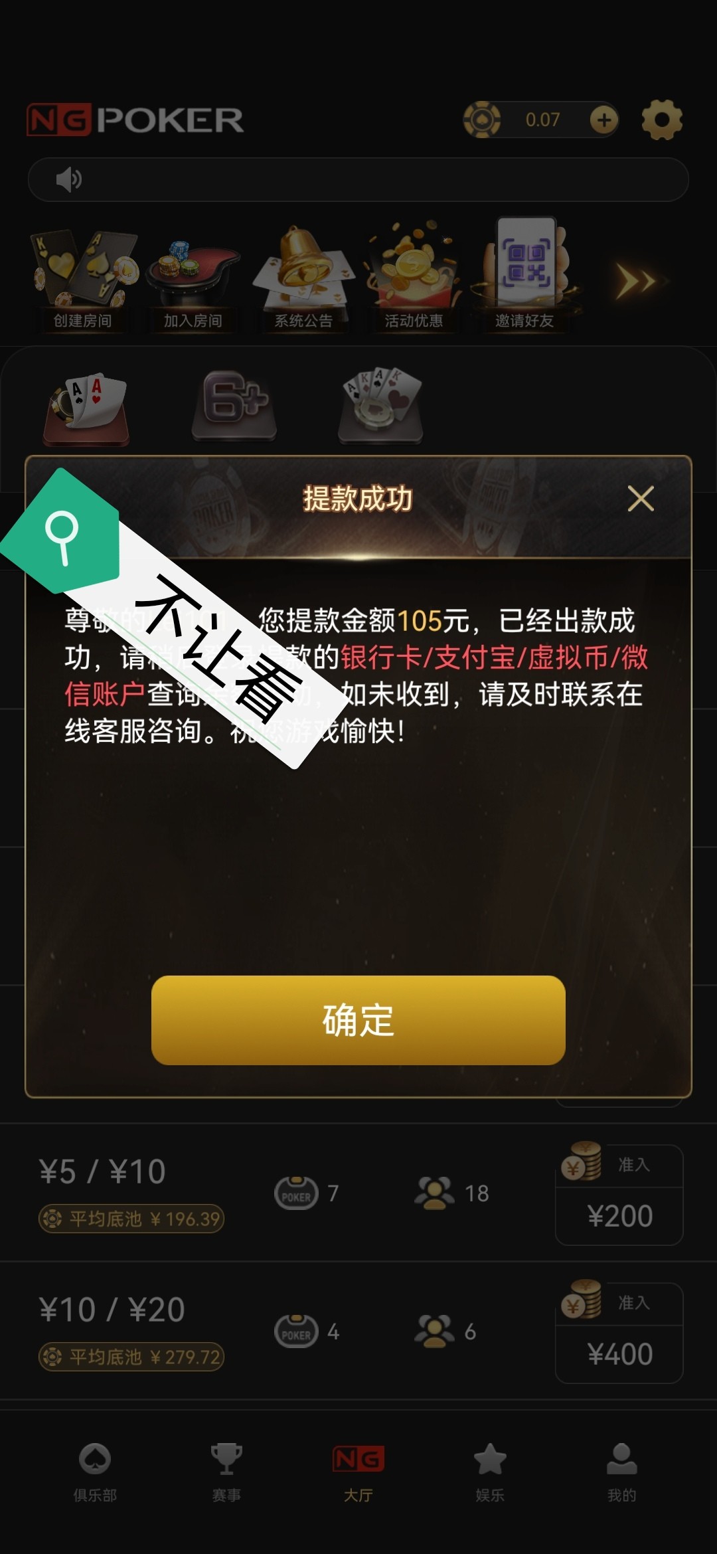Tap the plus icon to add coins
The image size is (717, 1554).
tap(603, 120)
